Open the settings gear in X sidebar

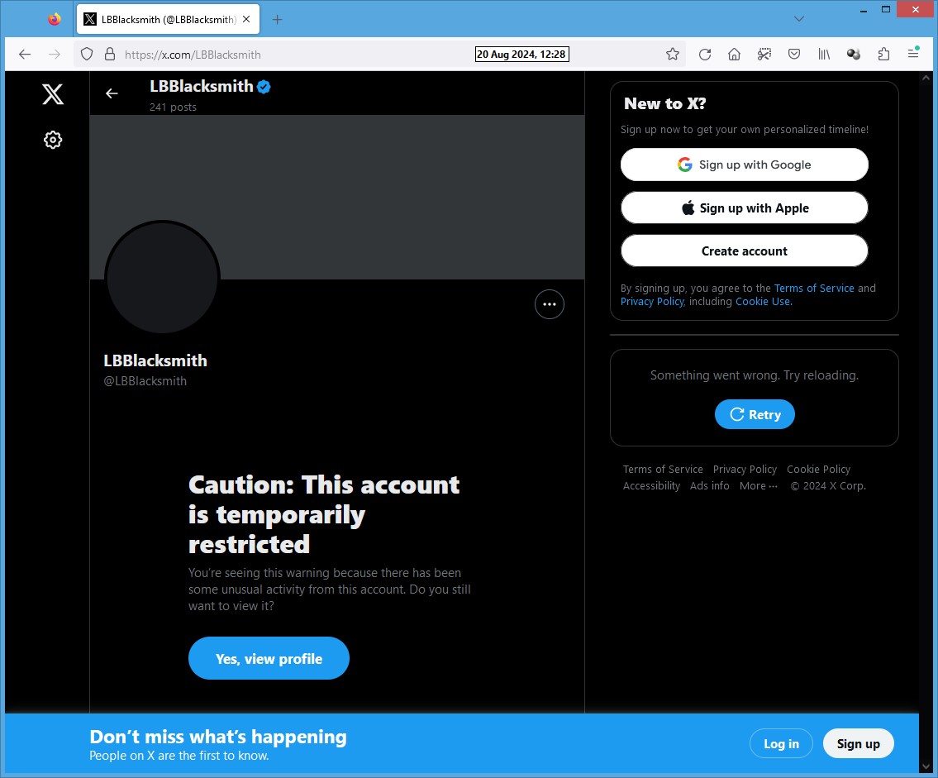pyautogui.click(x=53, y=140)
